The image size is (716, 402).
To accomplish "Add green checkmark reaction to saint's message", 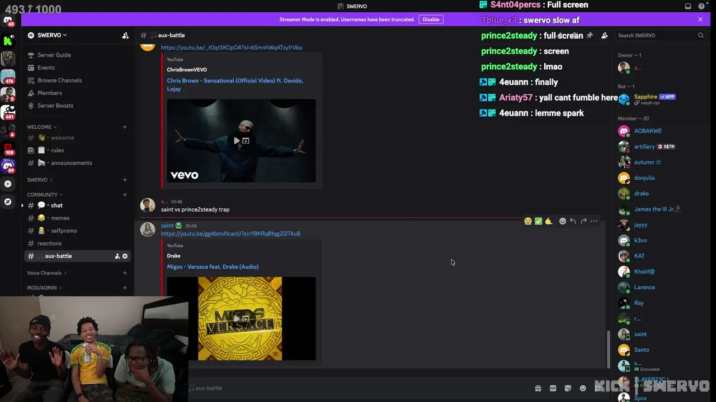I will 538,221.
